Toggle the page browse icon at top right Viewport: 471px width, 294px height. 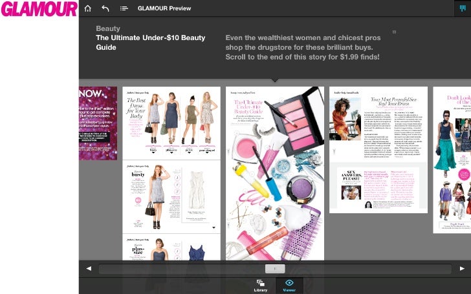(x=463, y=8)
